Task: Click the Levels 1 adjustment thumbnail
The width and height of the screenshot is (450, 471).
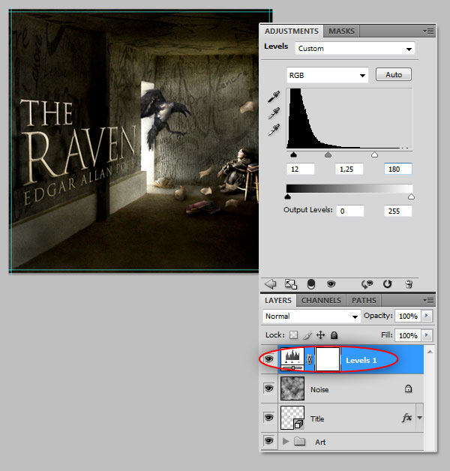Action: (x=292, y=359)
